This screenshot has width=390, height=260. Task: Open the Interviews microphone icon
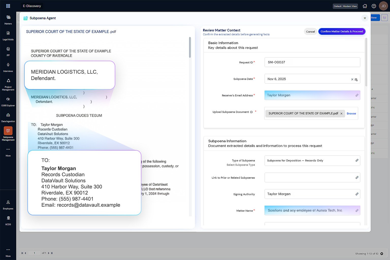tap(8, 65)
